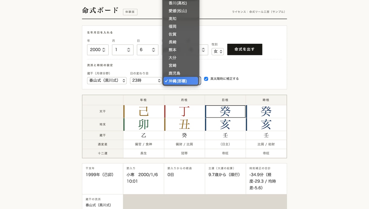Pick 高知 in the dropdown list
This screenshot has width=369, height=209.
[181, 19]
